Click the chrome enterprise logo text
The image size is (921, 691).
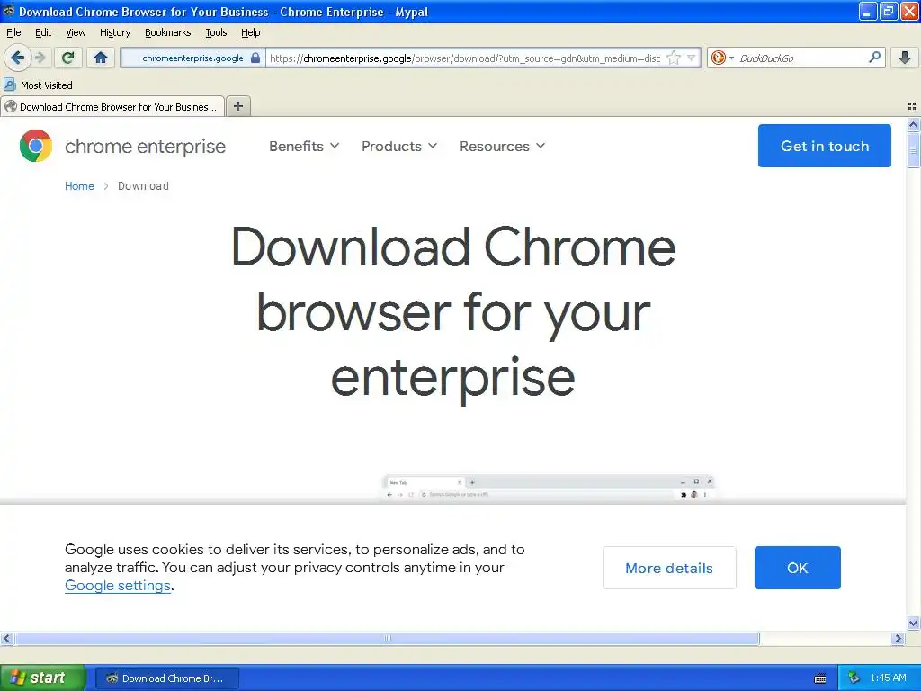145,147
